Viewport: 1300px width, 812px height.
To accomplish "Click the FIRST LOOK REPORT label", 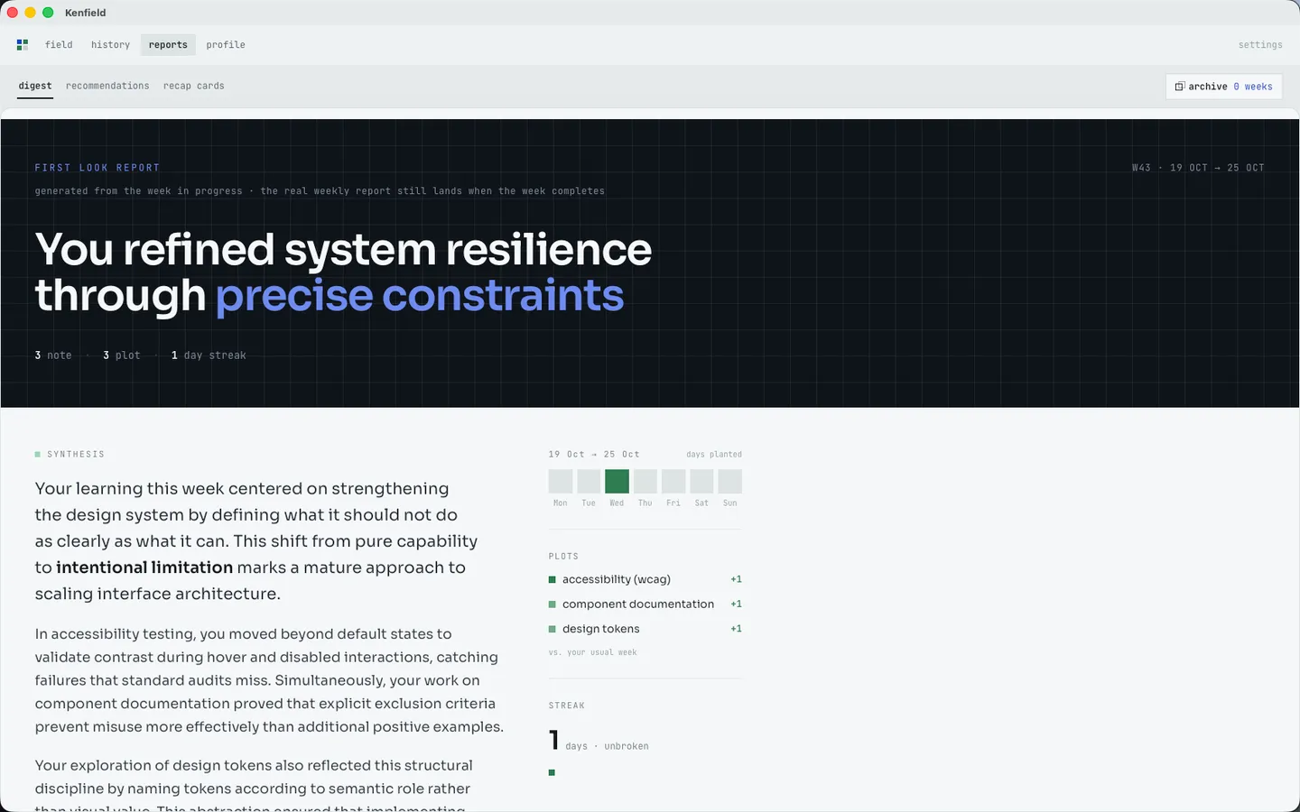I will 97,168.
